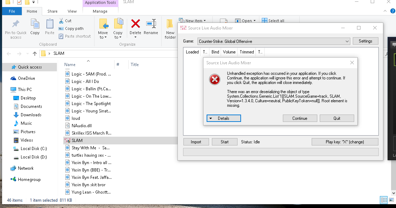Click the Import button in SLAM
396x208 pixels.
(196, 142)
